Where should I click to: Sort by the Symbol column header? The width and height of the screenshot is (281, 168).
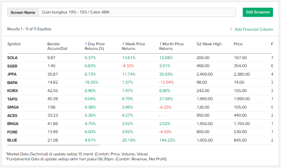(x=14, y=44)
